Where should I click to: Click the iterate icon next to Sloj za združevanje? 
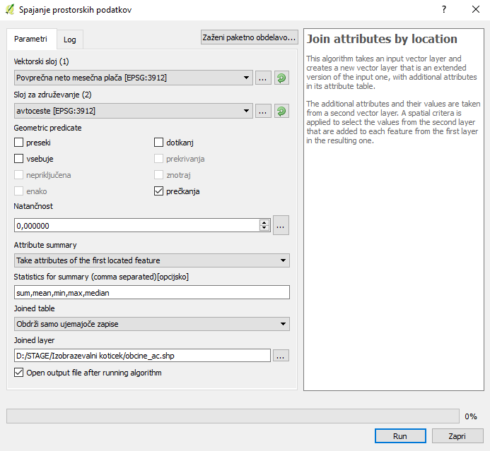282,111
